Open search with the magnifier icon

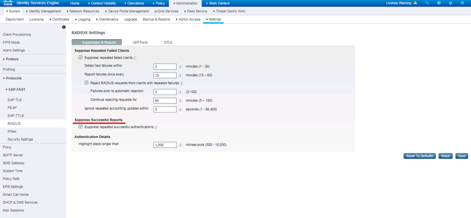coord(427,3)
